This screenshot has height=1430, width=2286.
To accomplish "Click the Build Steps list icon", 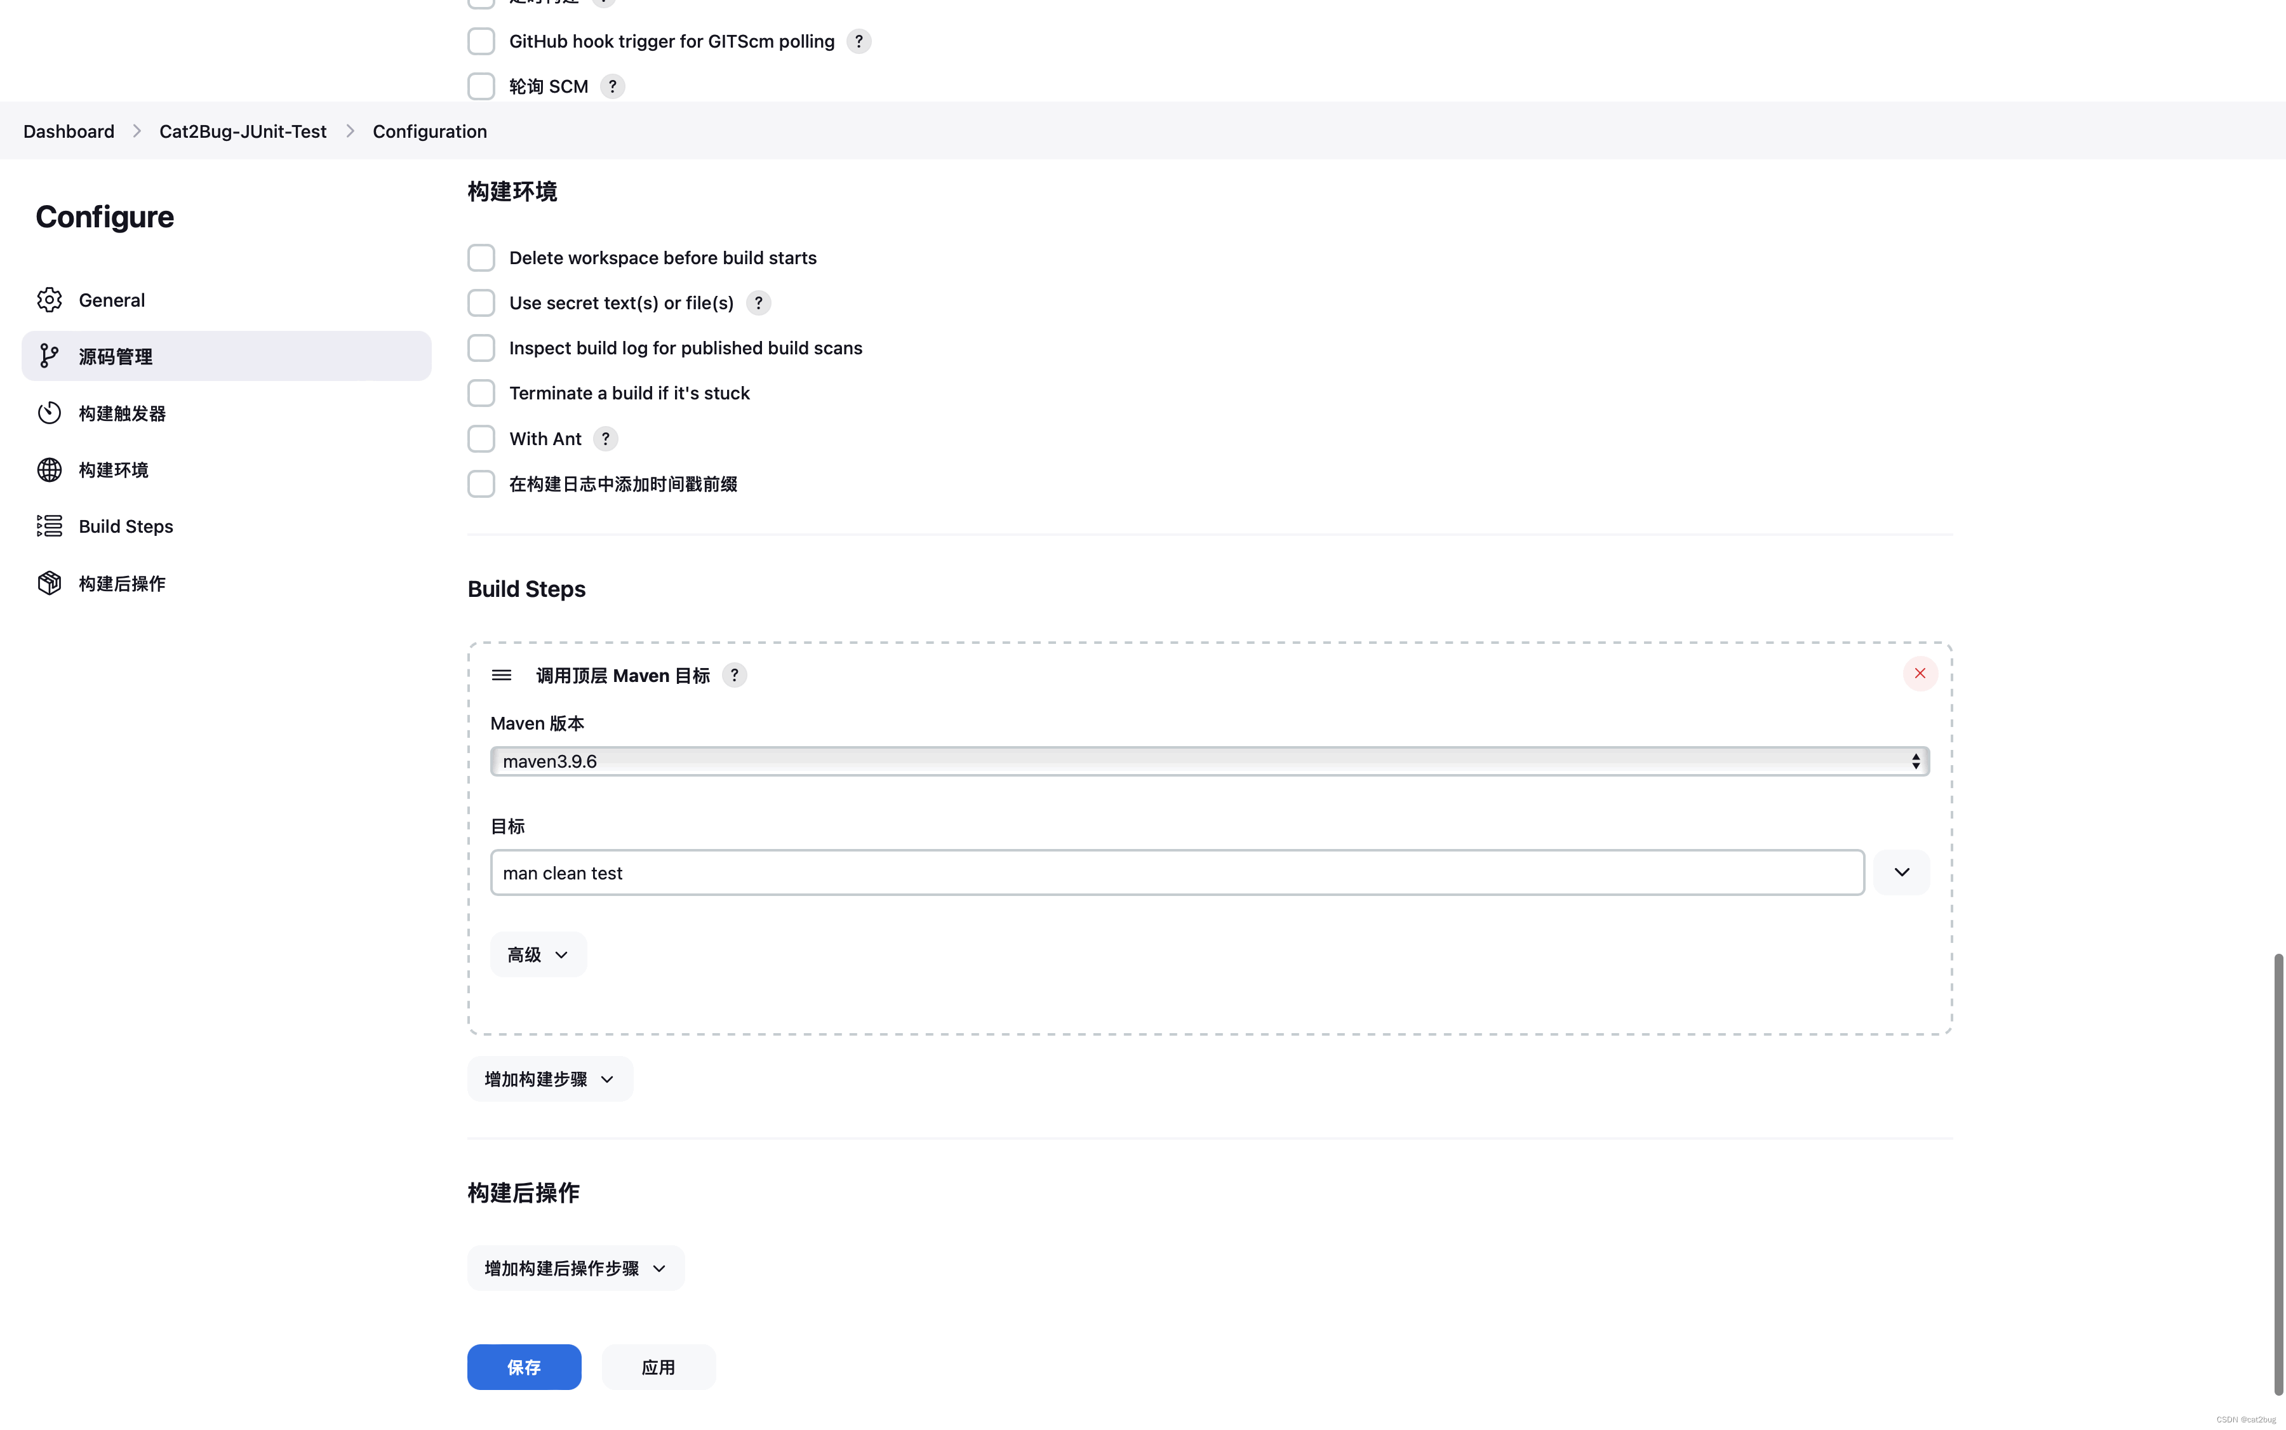I will 49,526.
